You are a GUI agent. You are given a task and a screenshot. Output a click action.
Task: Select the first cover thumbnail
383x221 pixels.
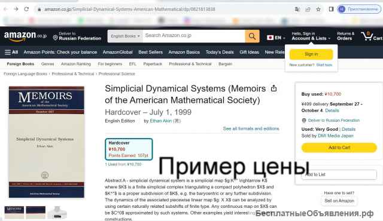click(14, 213)
